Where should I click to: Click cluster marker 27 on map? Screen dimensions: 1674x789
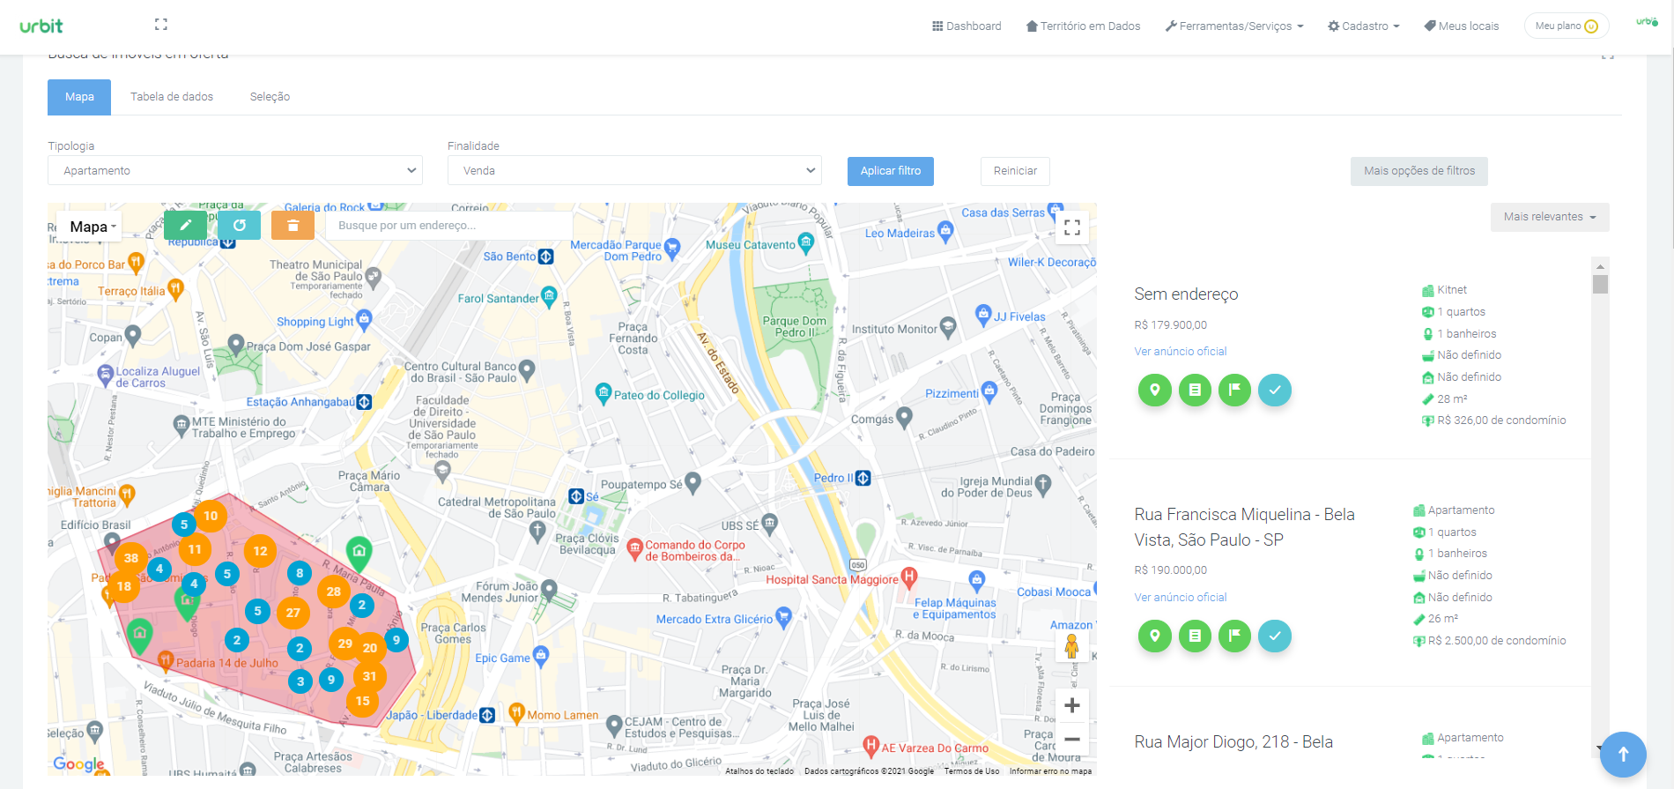(x=293, y=613)
